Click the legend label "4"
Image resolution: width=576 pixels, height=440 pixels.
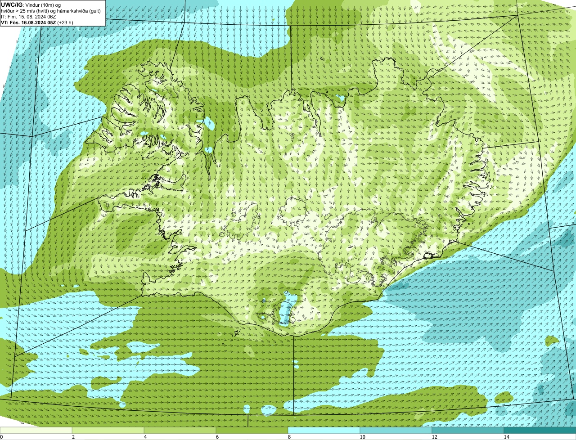click(x=145, y=437)
